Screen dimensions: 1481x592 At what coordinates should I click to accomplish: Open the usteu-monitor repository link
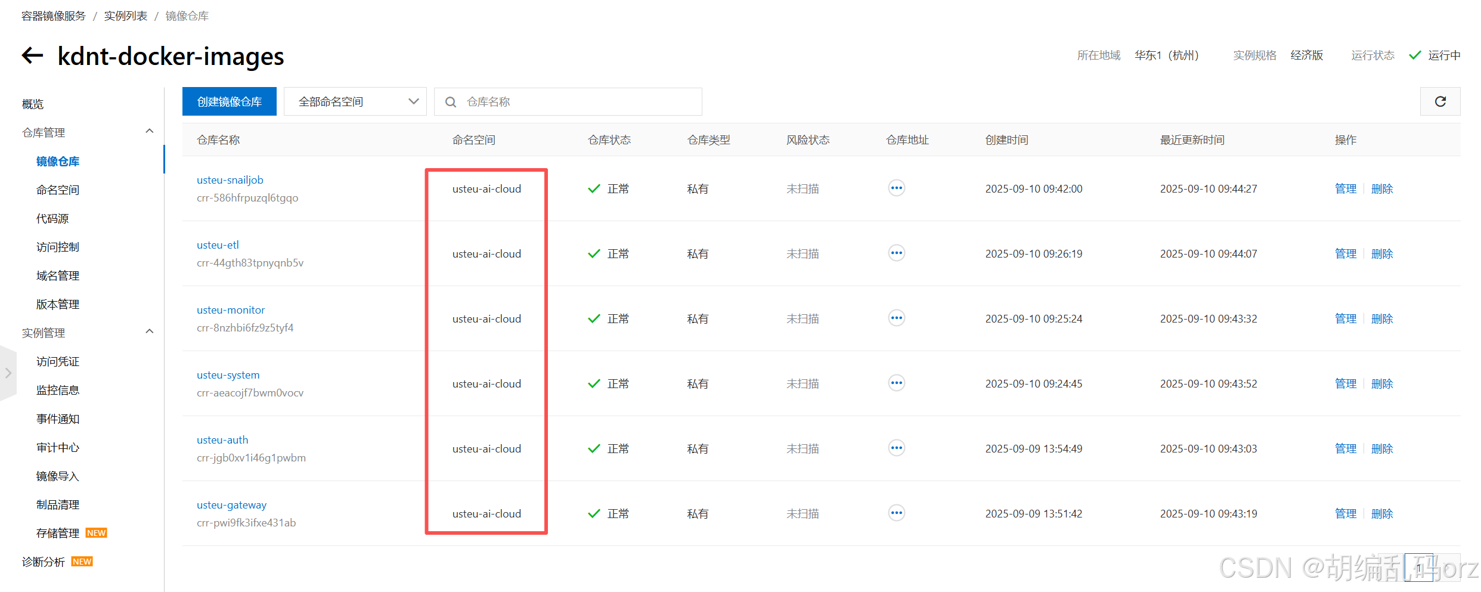coord(231,310)
